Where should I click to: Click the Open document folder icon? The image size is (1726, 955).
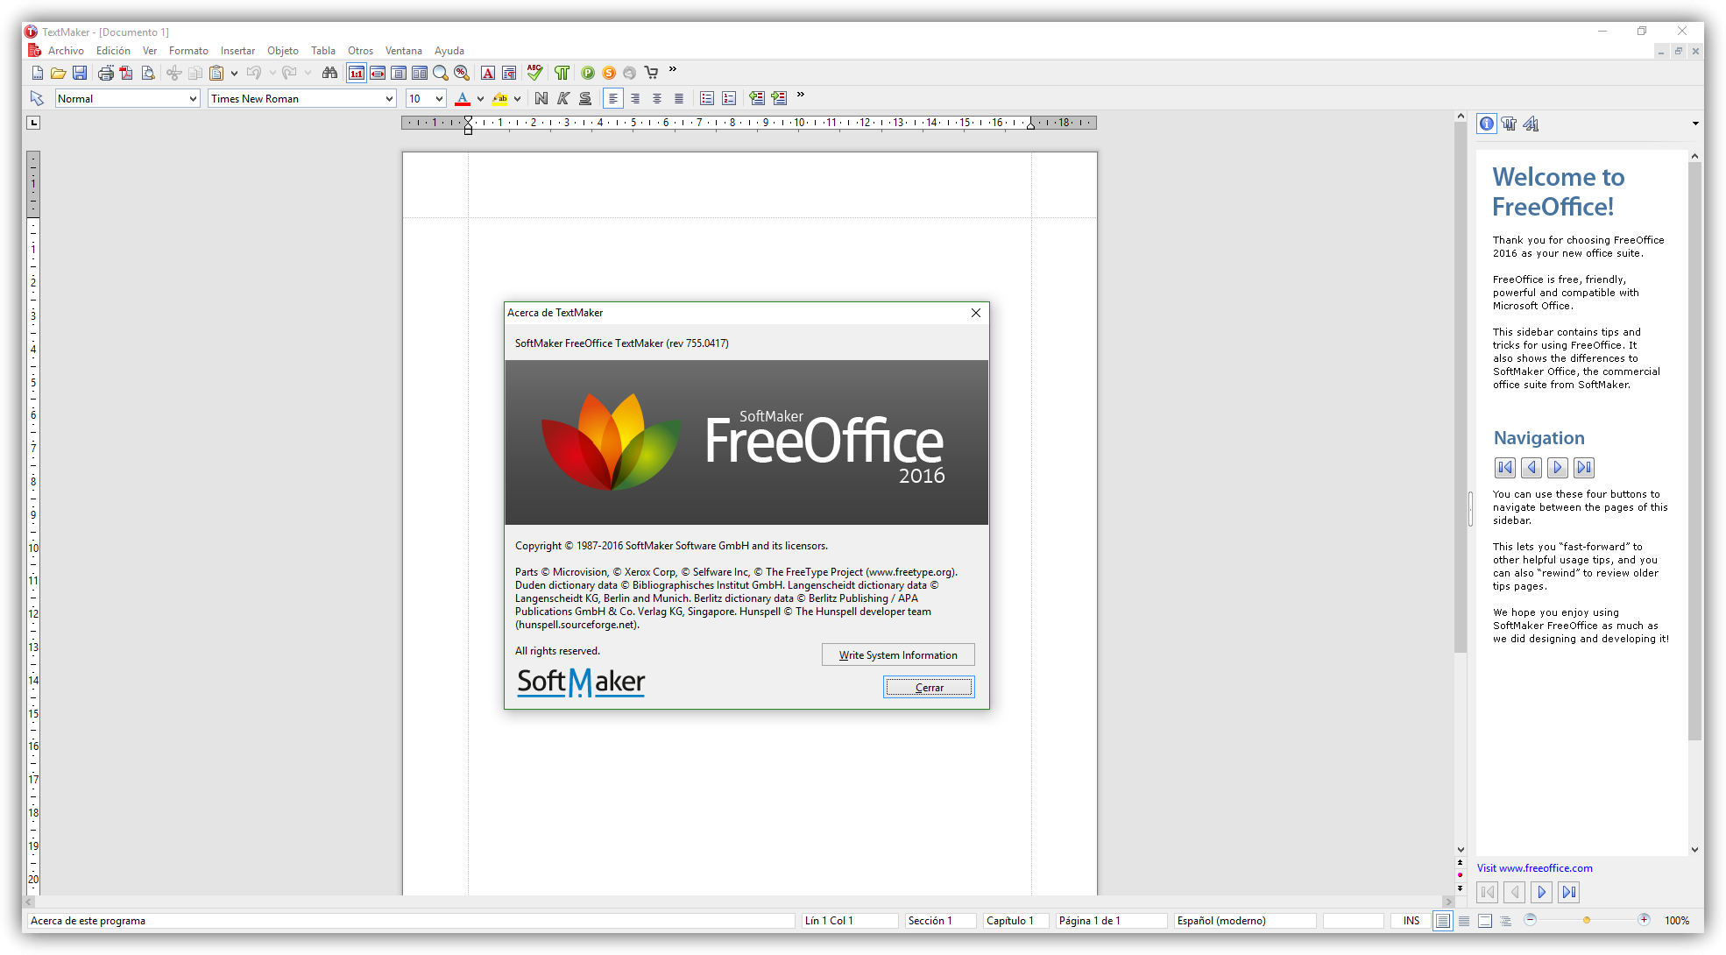pos(58,73)
